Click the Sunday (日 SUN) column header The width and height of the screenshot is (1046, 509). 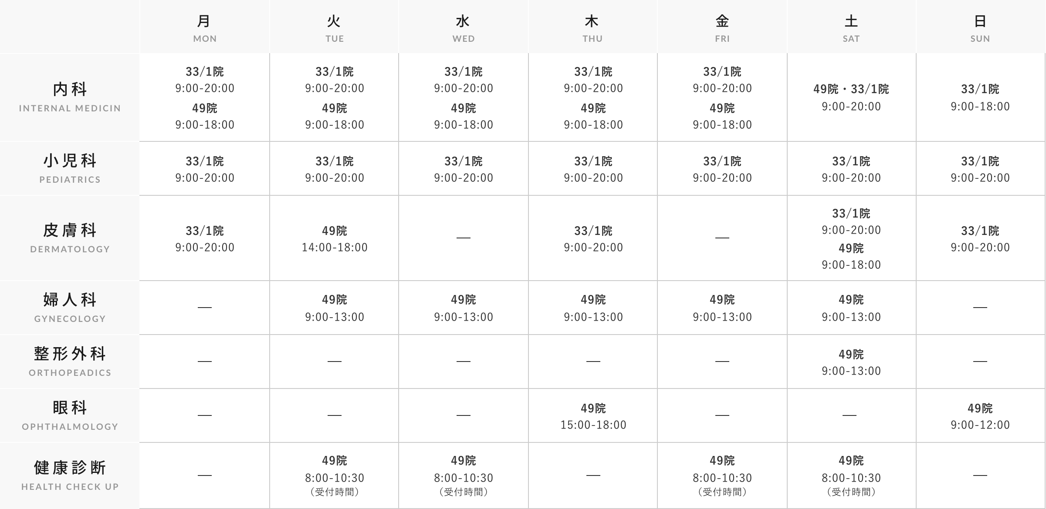[x=980, y=28]
